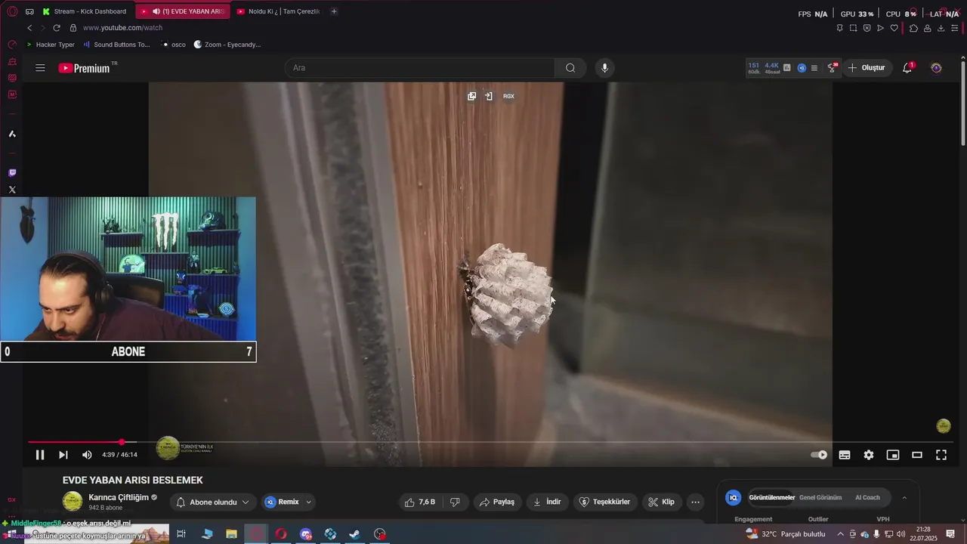Switch to EVDE YABAN ARISI browser tab

(x=184, y=11)
